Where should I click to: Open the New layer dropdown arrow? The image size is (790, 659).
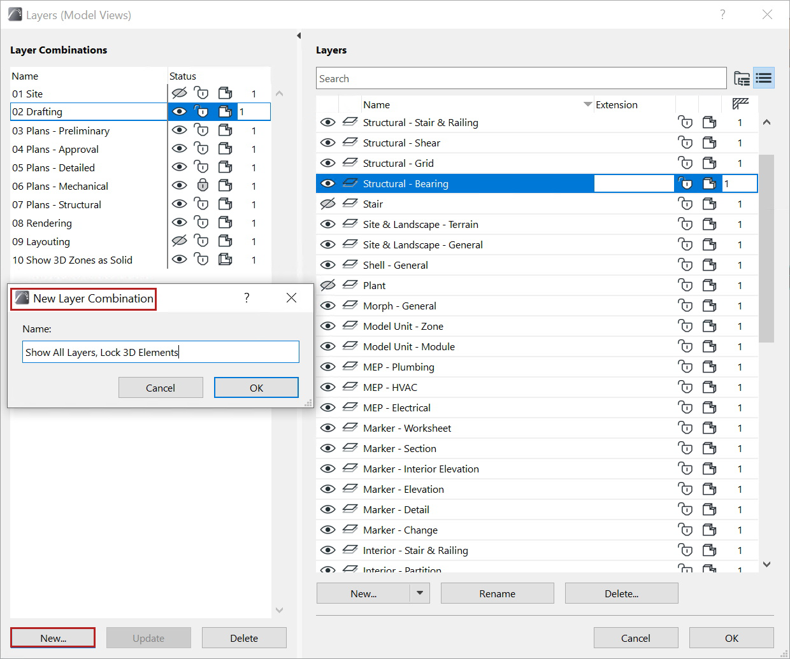tap(419, 593)
